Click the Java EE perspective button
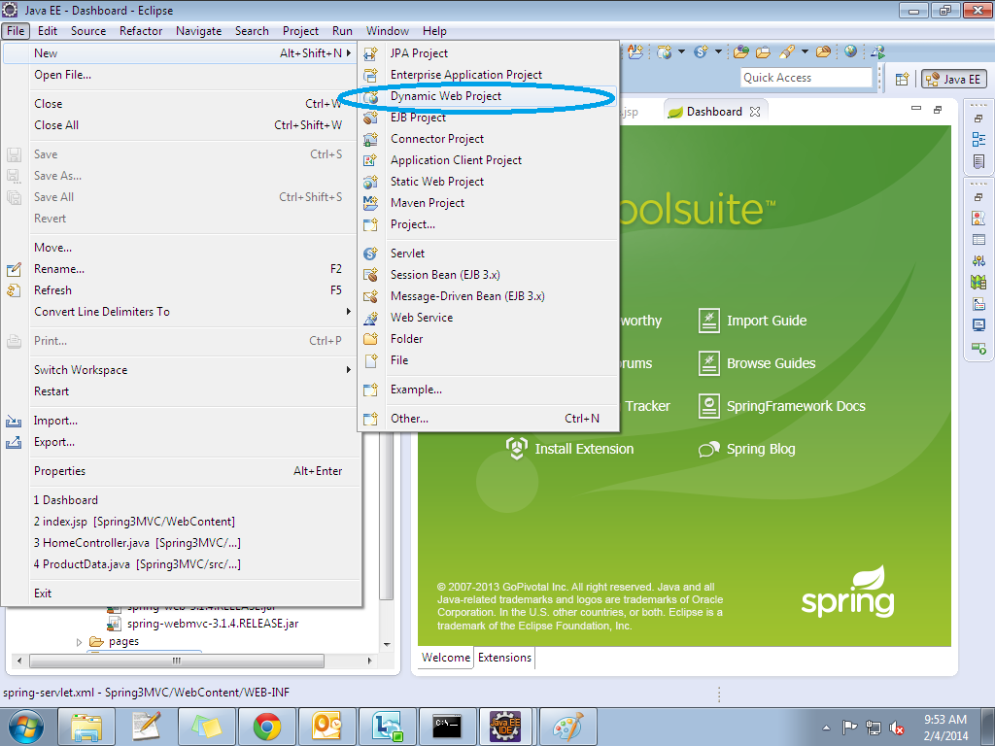Screen dimensions: 995x746 [953, 80]
